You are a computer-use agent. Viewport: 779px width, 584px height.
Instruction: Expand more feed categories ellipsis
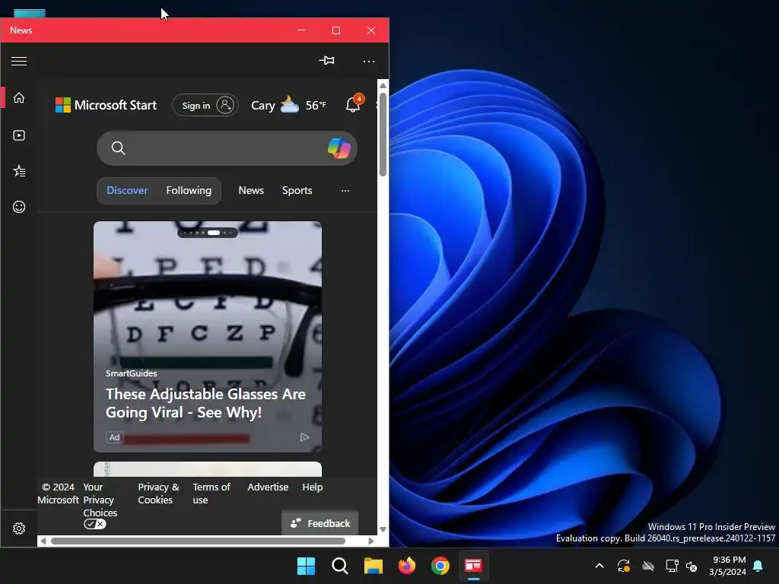(x=345, y=191)
